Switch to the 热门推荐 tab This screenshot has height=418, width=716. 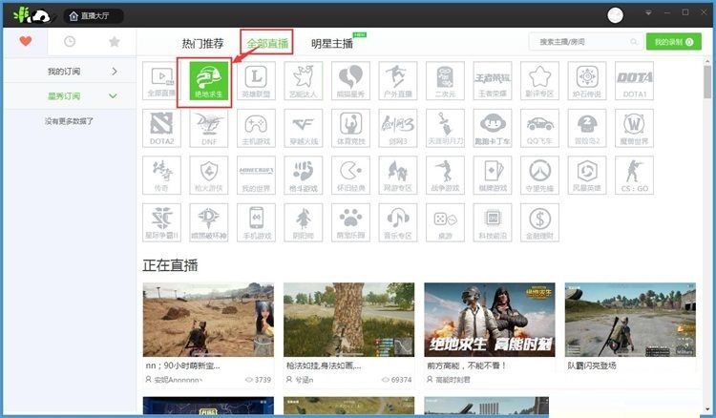[201, 43]
